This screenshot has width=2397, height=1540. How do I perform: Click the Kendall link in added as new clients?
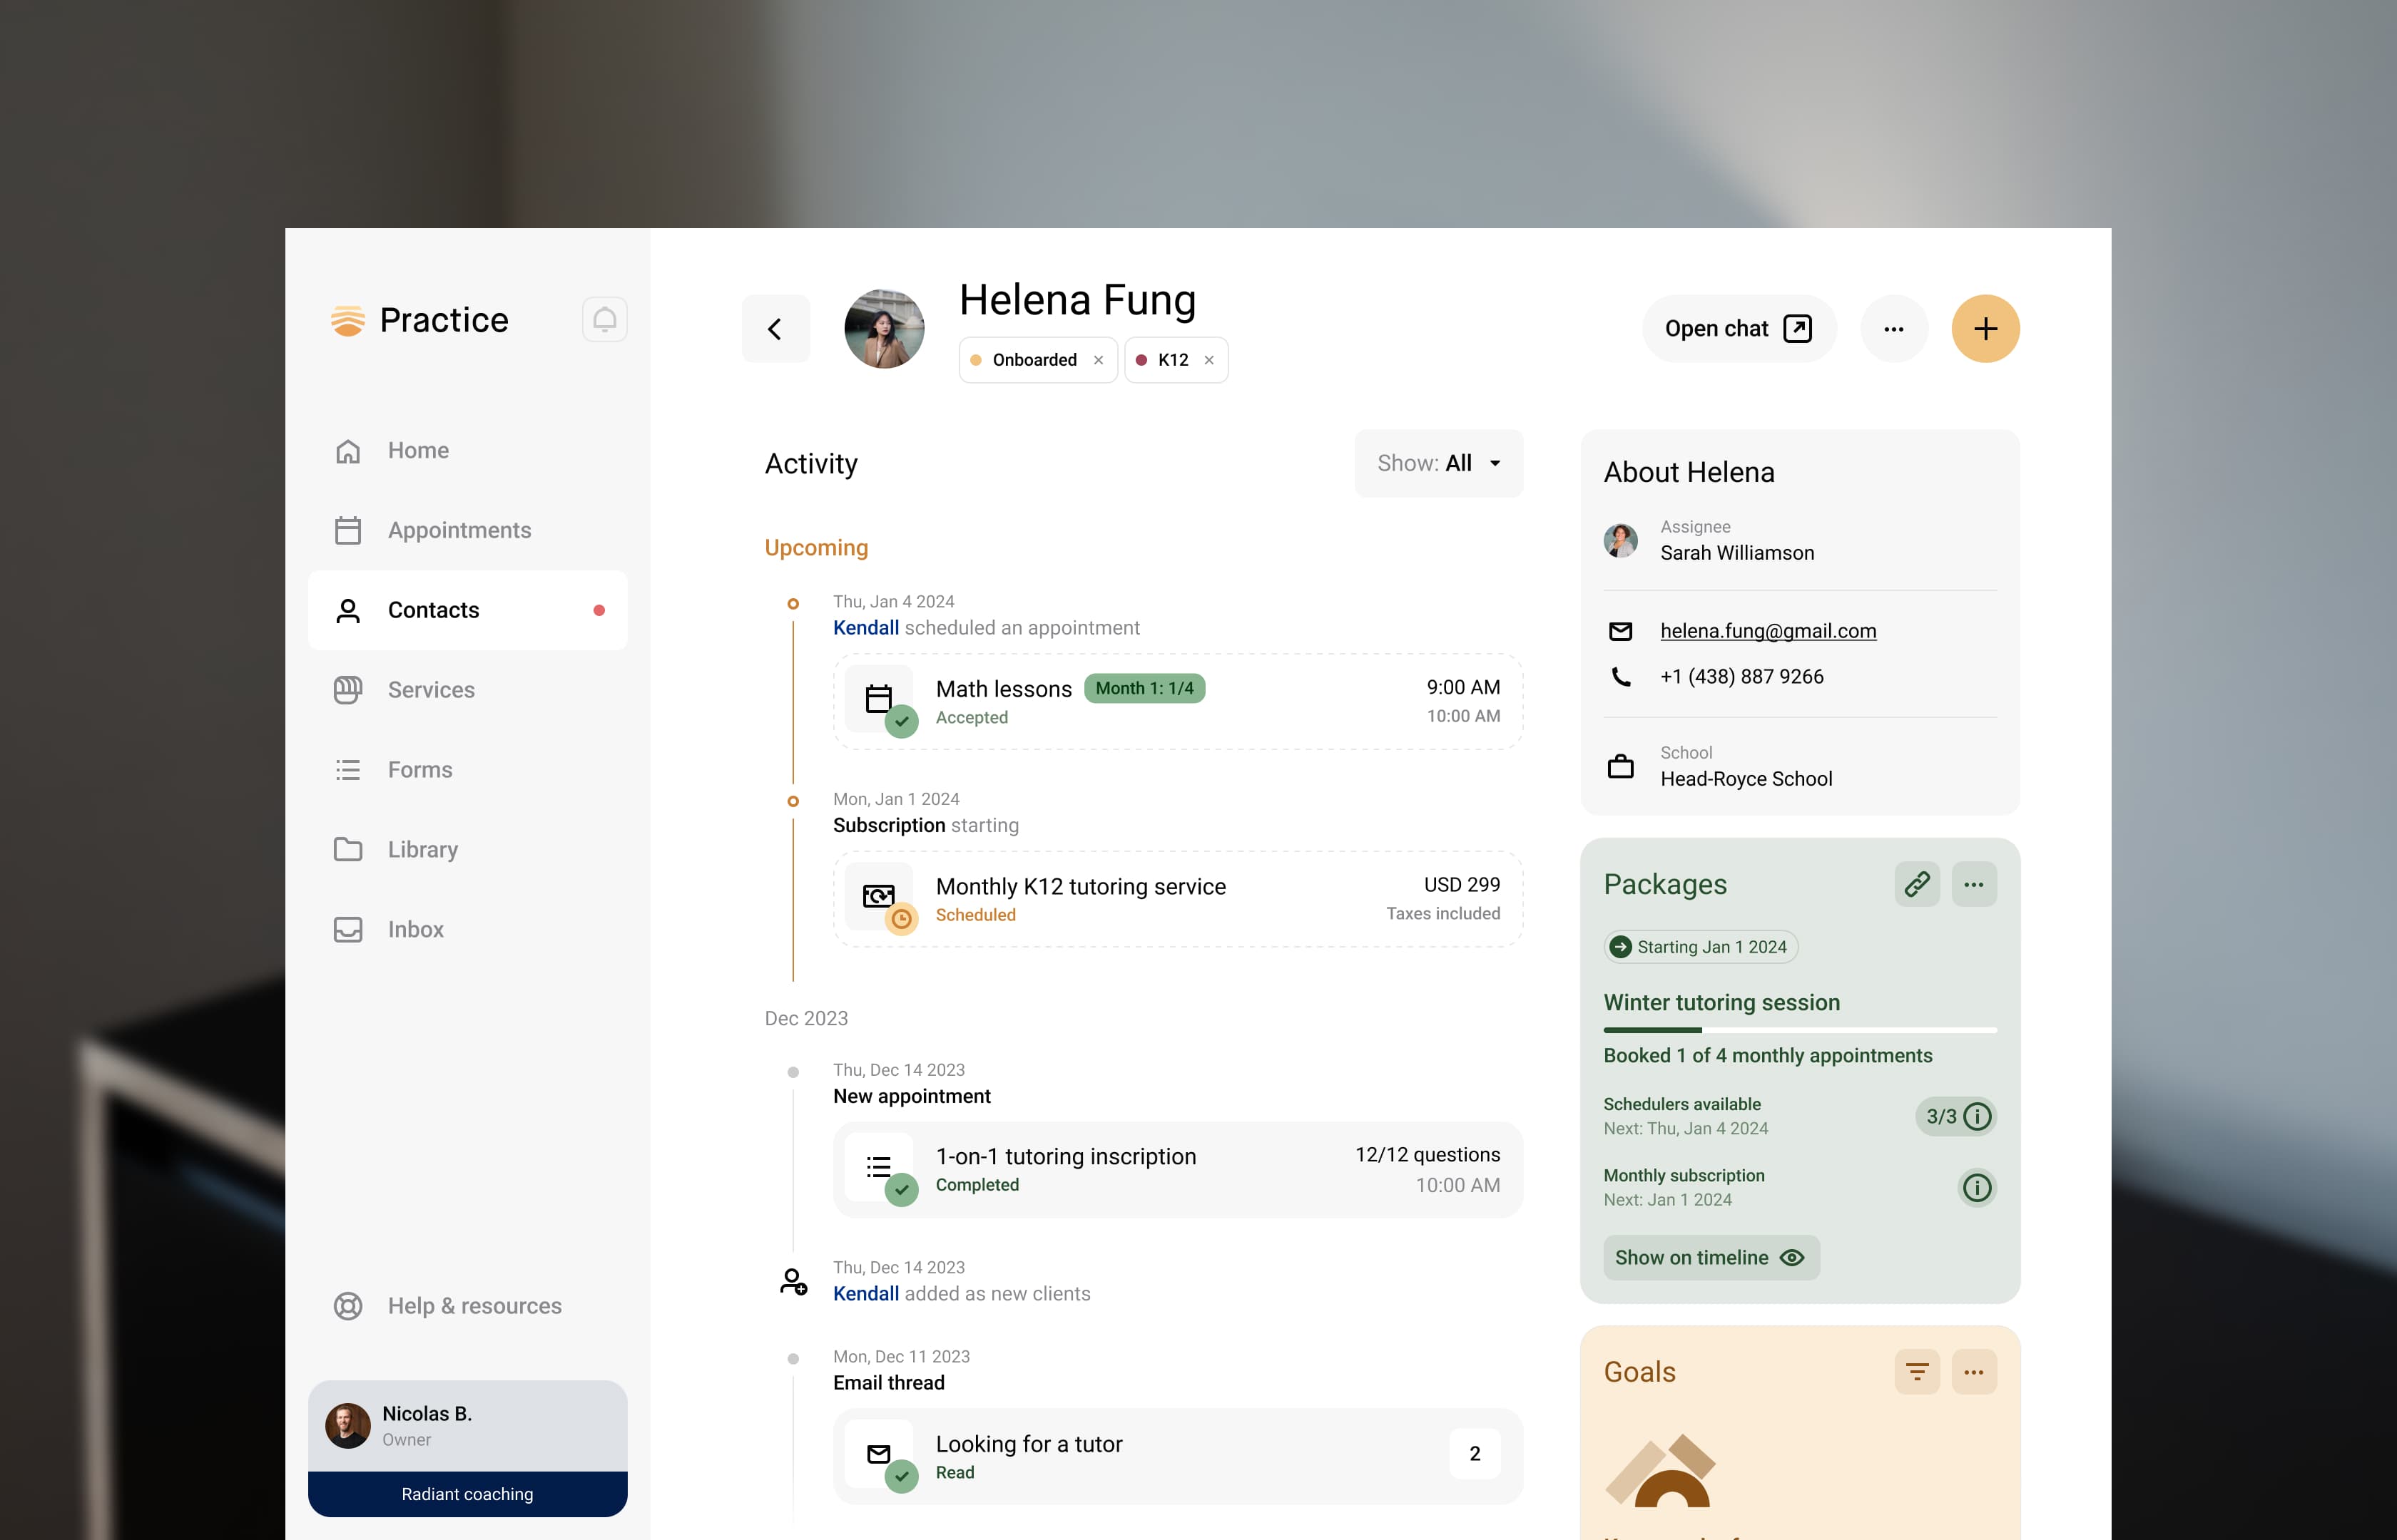click(865, 1294)
